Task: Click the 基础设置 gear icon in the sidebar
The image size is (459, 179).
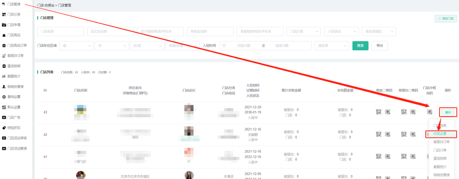Action: (4, 97)
